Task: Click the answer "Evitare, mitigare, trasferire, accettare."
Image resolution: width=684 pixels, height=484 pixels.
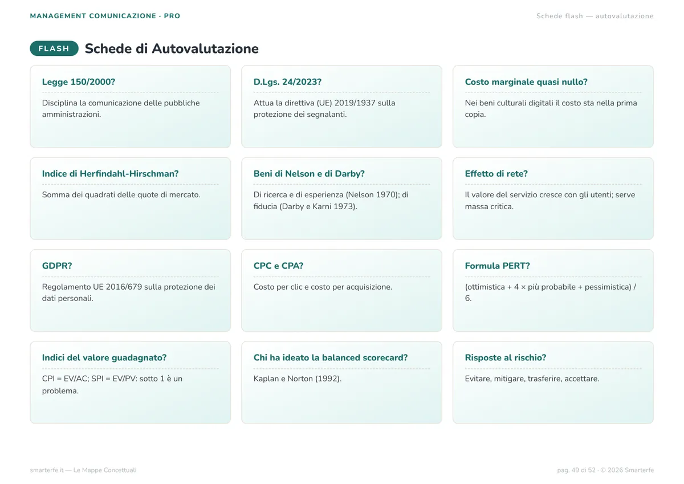Action: click(x=532, y=379)
